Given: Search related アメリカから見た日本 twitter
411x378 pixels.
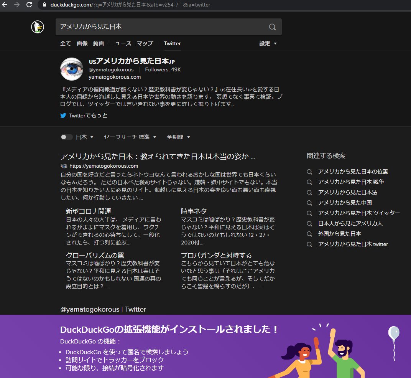Looking at the screenshot, I should coord(353,244).
